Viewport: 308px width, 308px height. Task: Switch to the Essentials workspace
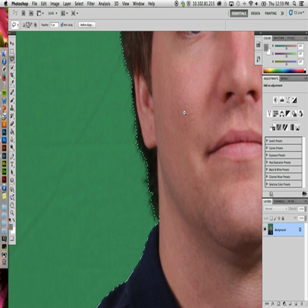[239, 14]
